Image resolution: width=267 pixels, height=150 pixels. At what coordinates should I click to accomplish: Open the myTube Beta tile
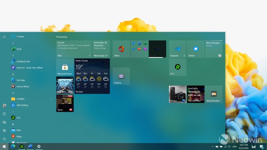196,94
